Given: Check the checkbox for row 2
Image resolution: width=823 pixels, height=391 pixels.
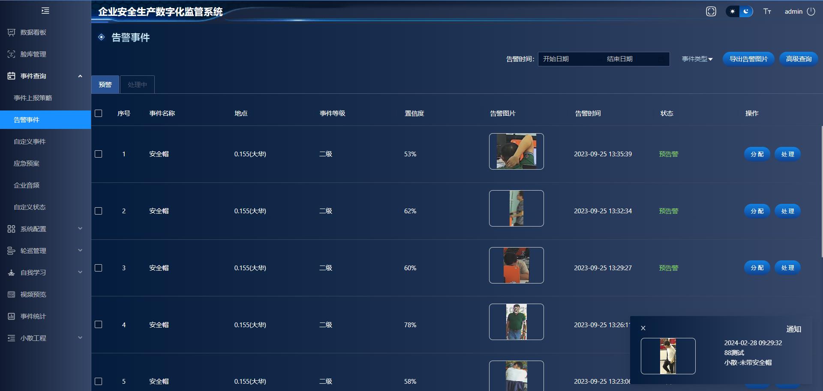Looking at the screenshot, I should [x=99, y=211].
